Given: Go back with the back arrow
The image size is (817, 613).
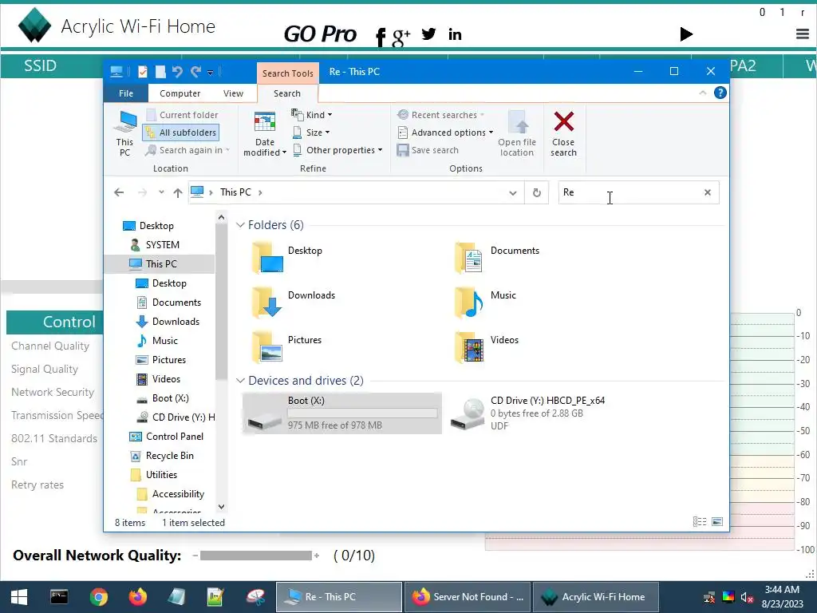Looking at the screenshot, I should pyautogui.click(x=119, y=192).
